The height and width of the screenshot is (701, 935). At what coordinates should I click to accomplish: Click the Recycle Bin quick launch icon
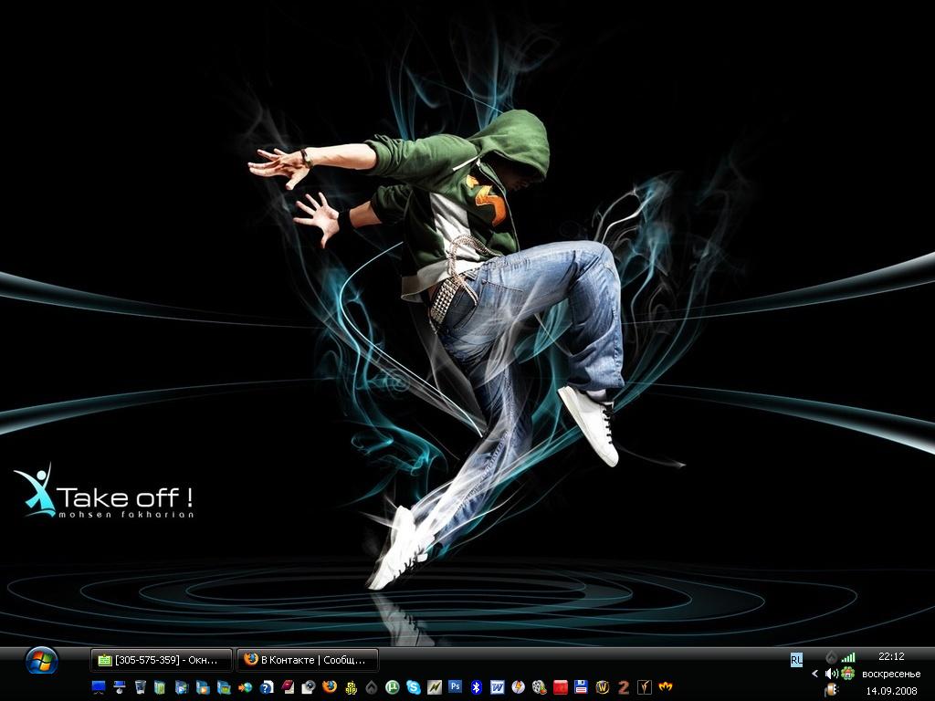tap(140, 686)
